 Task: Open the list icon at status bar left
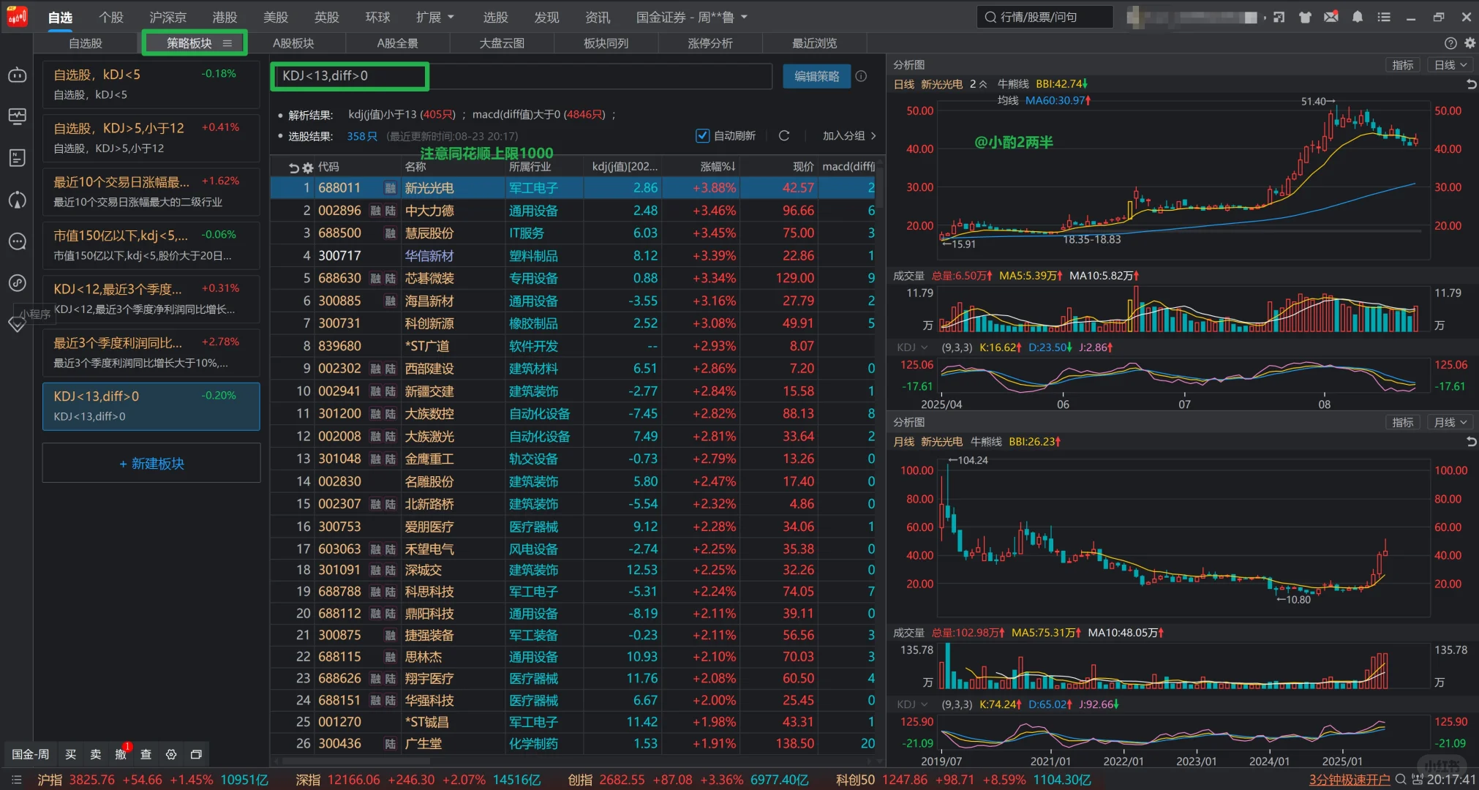point(17,780)
